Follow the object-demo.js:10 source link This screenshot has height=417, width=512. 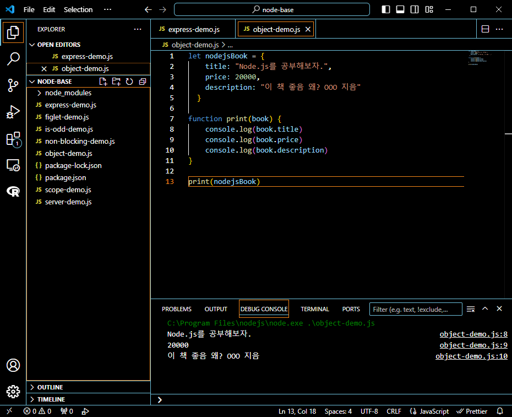(x=471, y=356)
